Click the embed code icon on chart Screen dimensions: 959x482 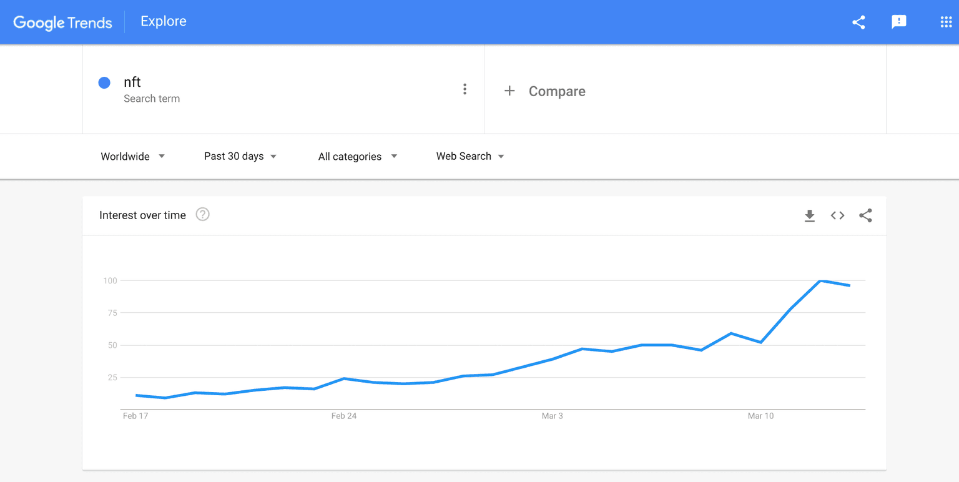pyautogui.click(x=837, y=216)
